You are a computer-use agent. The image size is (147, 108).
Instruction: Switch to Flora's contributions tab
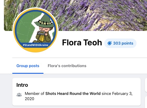[x=67, y=66]
